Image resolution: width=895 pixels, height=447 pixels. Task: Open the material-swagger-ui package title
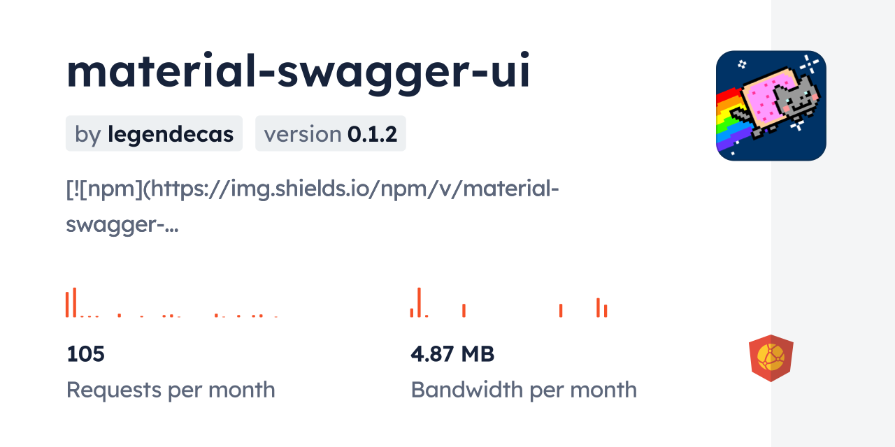point(299,72)
